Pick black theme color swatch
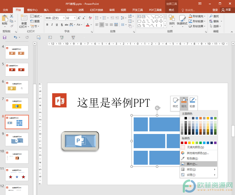The width and height of the screenshot is (235, 195). click(x=186, y=118)
